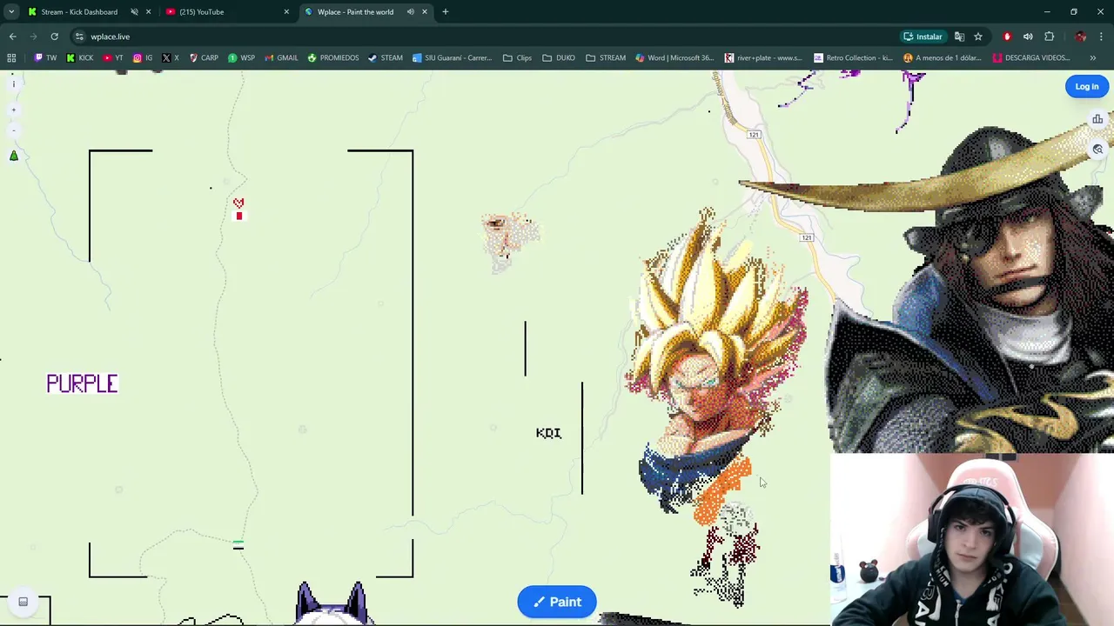Go back to the previous page
The width and height of the screenshot is (1114, 626).
coord(12,37)
